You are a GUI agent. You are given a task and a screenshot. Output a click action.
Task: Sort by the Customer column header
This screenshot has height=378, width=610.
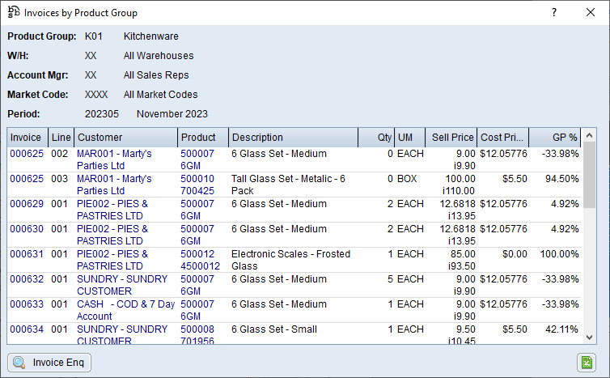(125, 138)
